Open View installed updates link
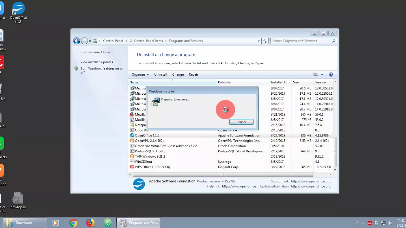The image size is (406, 228). pyautogui.click(x=96, y=62)
